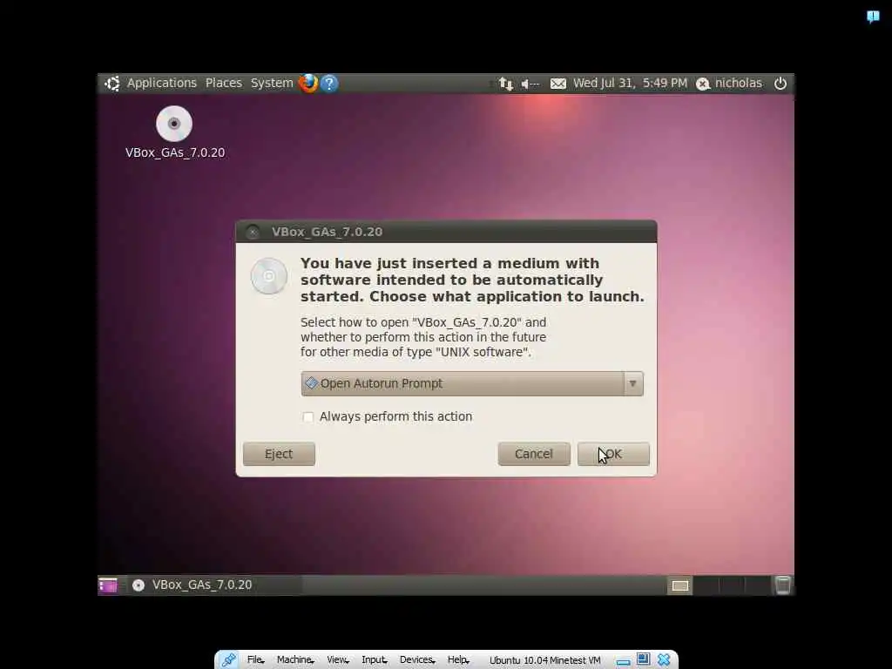The image size is (892, 669).
Task: Open the sound volume indicator
Action: coord(530,84)
